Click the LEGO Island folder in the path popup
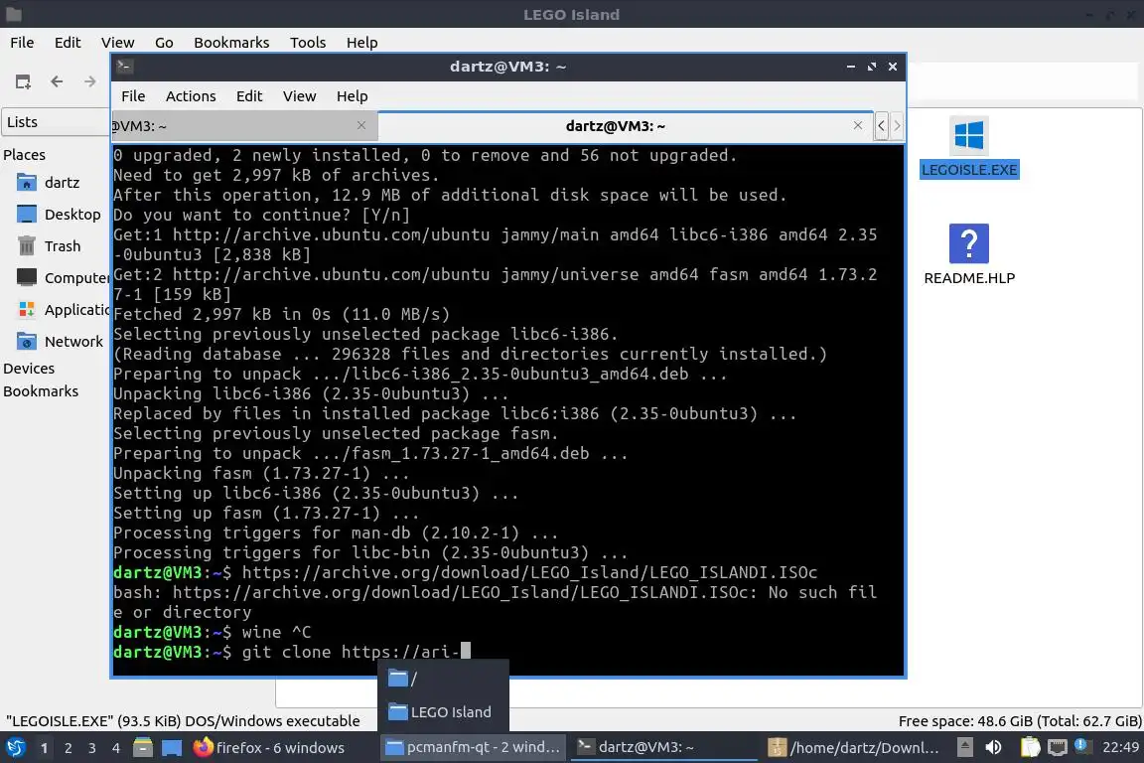 pos(443,712)
